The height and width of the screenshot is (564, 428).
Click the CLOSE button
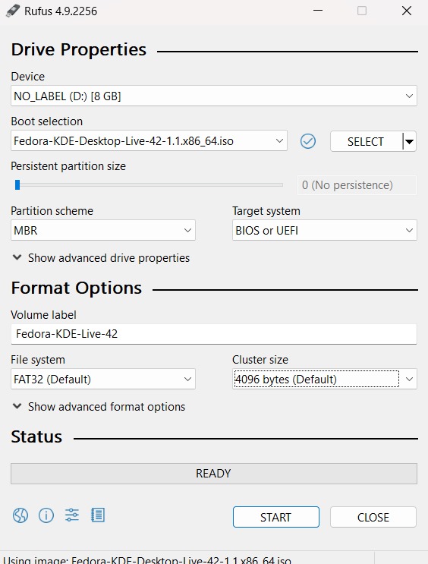tap(373, 517)
